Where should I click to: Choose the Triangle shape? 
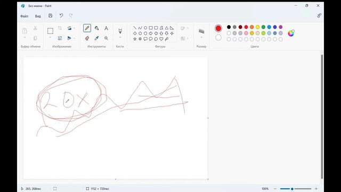pyautogui.click(x=167, y=28)
